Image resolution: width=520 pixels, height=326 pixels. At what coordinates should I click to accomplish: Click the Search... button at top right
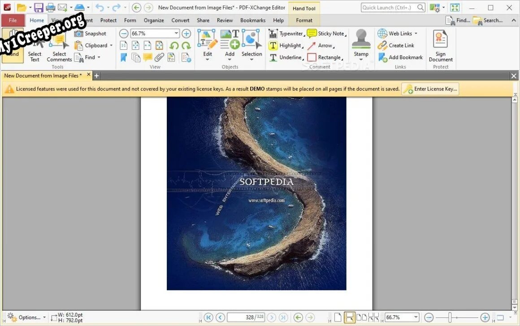(488, 20)
